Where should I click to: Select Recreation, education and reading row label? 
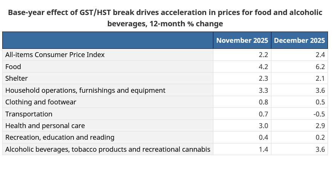[60, 137]
